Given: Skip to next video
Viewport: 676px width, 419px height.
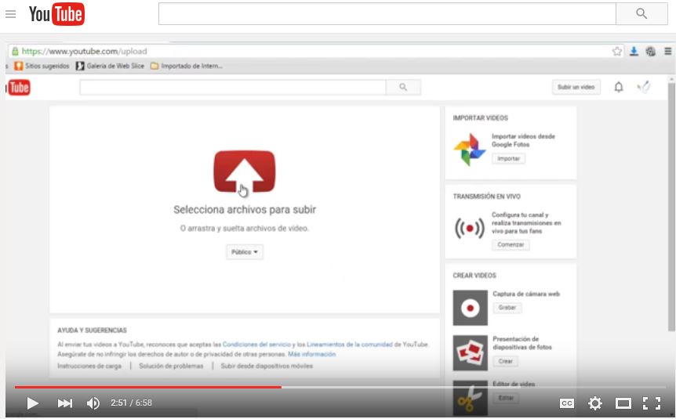Looking at the screenshot, I should [x=64, y=403].
